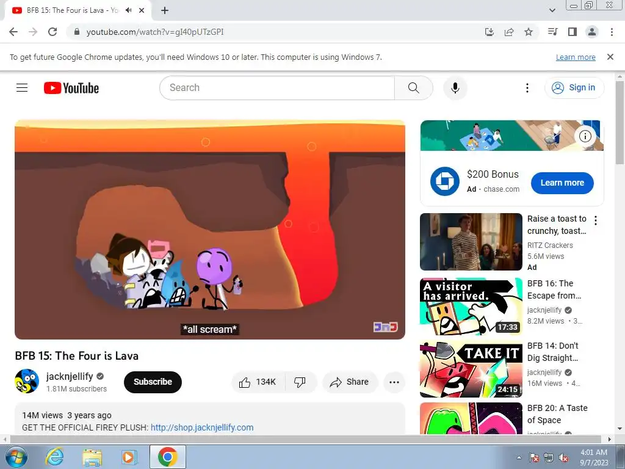Click the horizontal scrollbar at page bottom
Viewport: 625px width, 469px height.
305,439
